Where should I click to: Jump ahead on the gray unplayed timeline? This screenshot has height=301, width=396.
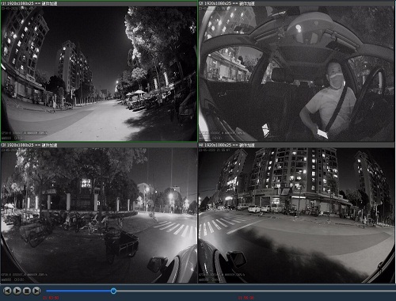click(x=255, y=291)
